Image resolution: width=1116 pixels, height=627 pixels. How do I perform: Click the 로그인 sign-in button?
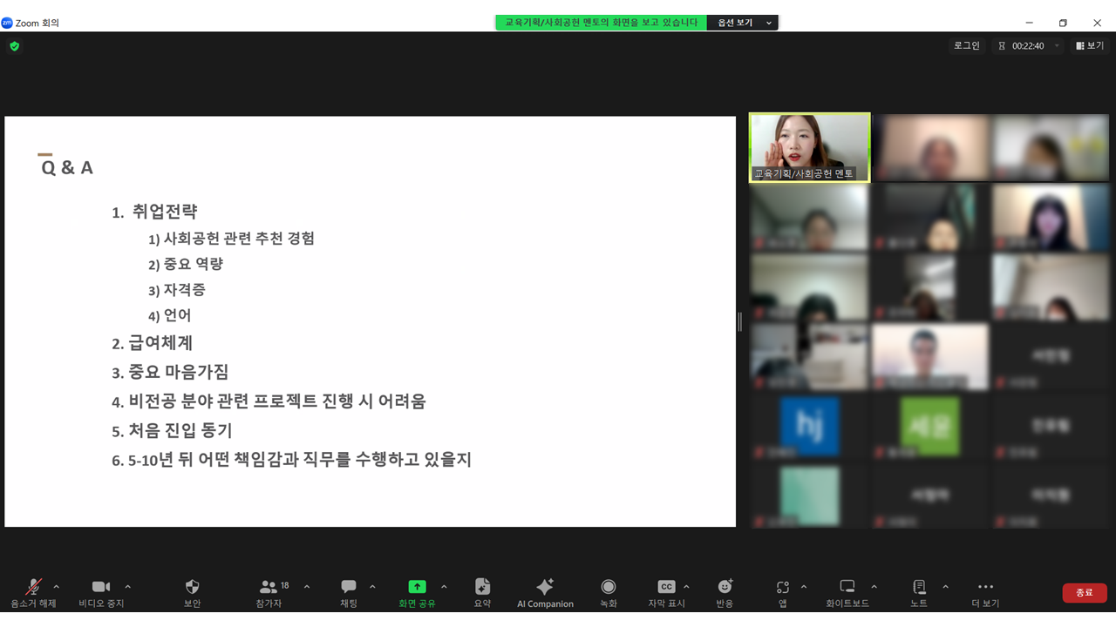click(966, 46)
